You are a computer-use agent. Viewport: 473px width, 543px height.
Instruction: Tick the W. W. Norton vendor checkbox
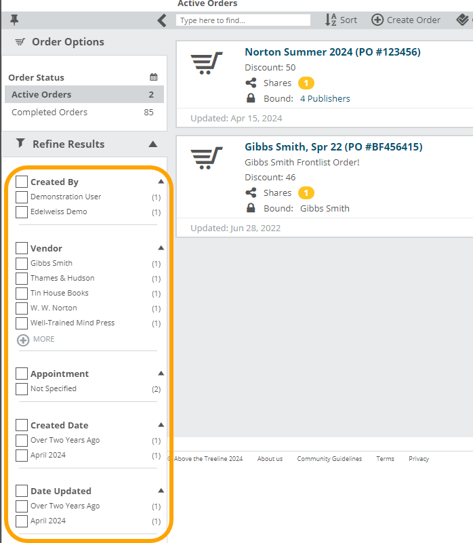click(x=22, y=308)
